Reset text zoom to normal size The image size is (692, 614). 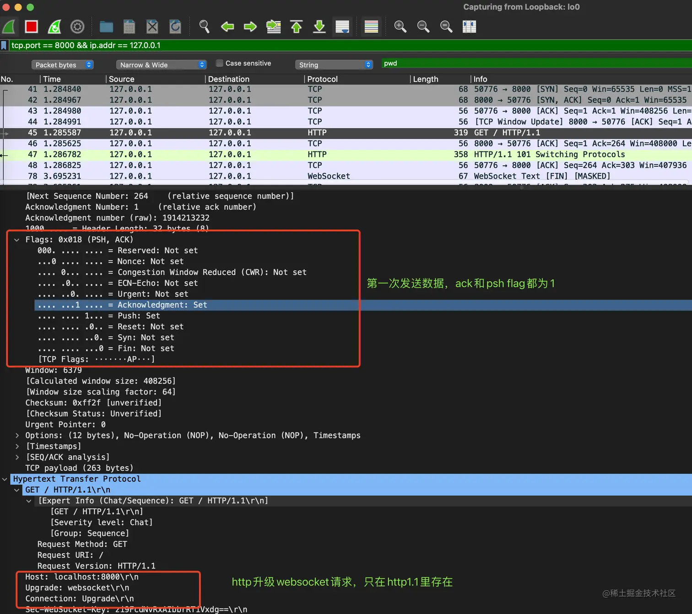tap(446, 27)
